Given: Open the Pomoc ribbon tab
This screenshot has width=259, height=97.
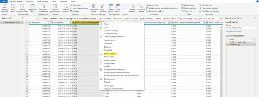Looking at the screenshot, I should coord(73,1).
